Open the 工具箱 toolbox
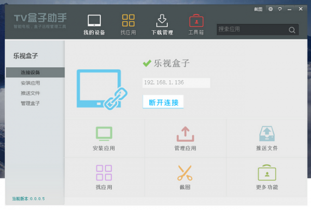This screenshot has width=311, height=210. tap(196, 25)
